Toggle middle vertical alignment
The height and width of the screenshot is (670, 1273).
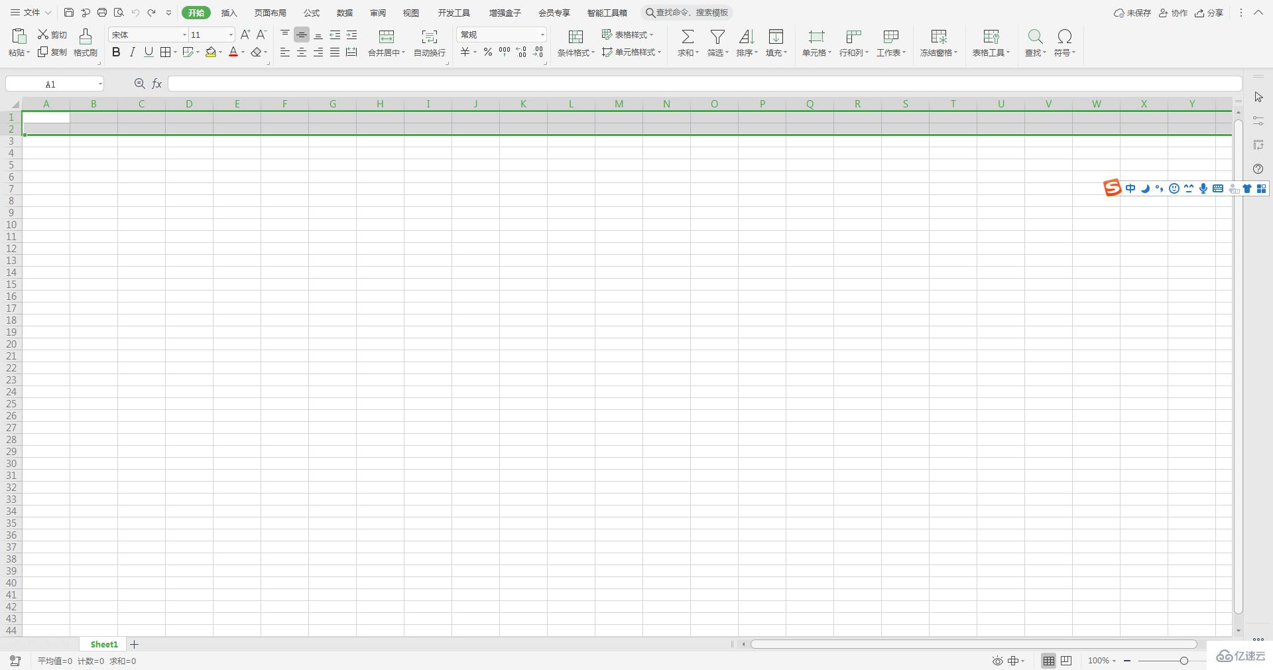302,34
